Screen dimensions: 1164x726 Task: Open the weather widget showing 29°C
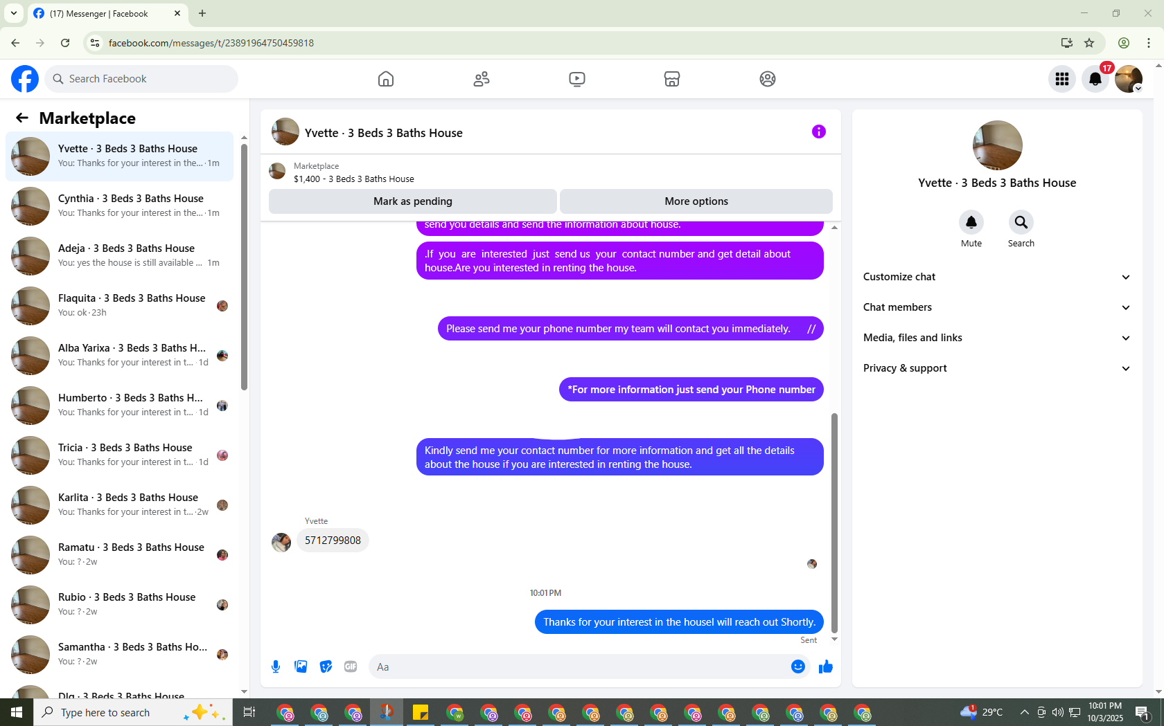click(x=982, y=712)
